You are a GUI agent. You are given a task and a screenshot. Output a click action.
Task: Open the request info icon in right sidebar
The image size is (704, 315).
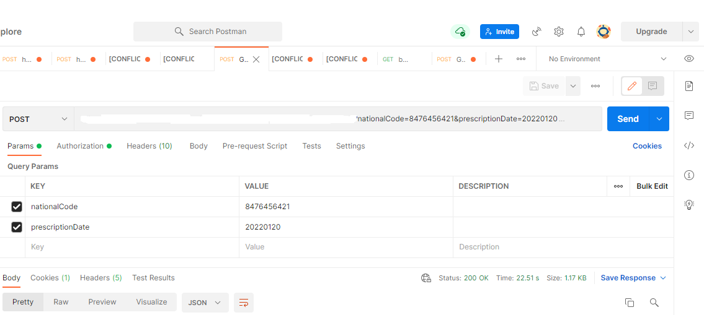coord(688,175)
